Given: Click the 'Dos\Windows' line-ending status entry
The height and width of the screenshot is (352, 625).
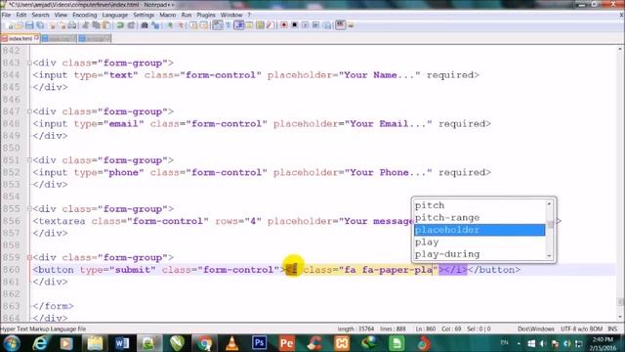Looking at the screenshot, I should [536, 330].
